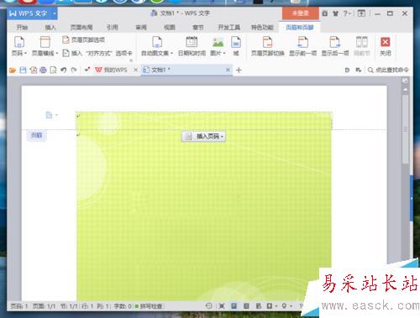This screenshot has width=420, height=318.
Task: Open the 页面布局 ribbon tab
Action: (81, 28)
